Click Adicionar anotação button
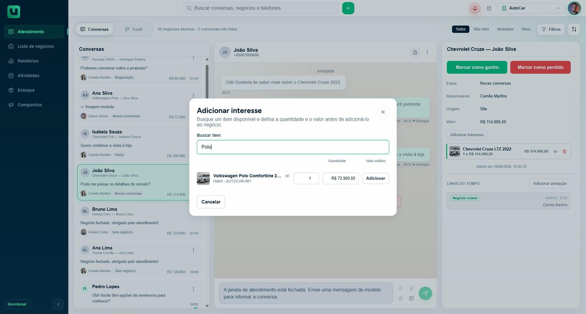The height and width of the screenshot is (314, 586). click(550, 184)
